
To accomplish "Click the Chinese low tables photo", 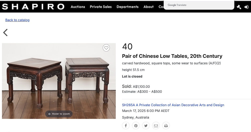I will (x=59, y=80).
